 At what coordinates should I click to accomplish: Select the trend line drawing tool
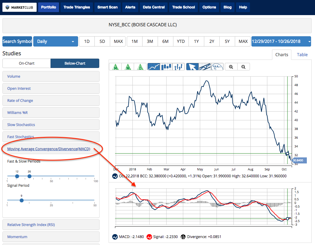tap(205, 67)
